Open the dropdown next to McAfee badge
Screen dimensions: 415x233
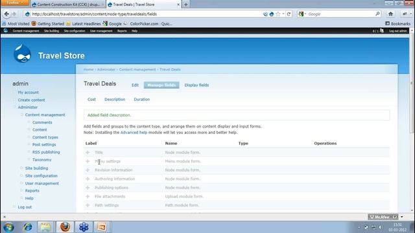[402, 217]
